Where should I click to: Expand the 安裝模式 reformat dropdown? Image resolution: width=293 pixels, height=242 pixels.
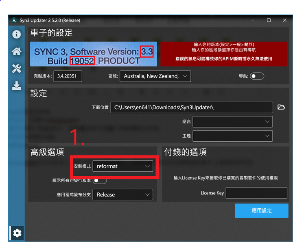[x=122, y=166]
